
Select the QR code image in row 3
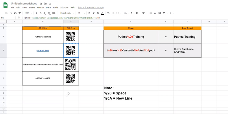(x=70, y=37)
